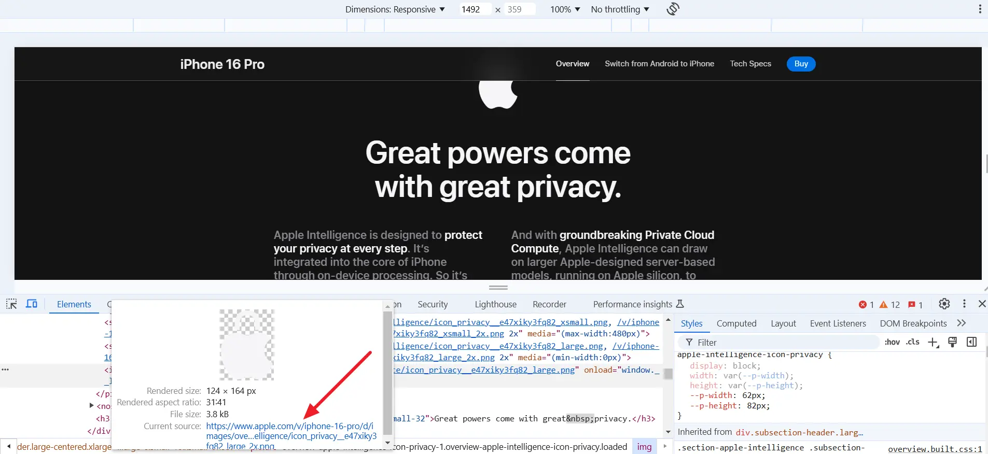Switch to Lighthouse tab
Screen dimensions: 988x454
pyautogui.click(x=495, y=304)
